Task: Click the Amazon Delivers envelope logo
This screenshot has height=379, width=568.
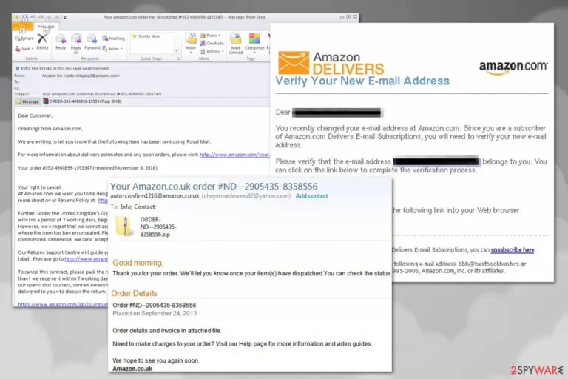Action: pos(294,62)
